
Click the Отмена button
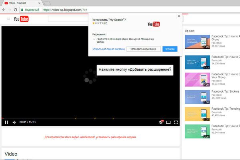pos(170,49)
